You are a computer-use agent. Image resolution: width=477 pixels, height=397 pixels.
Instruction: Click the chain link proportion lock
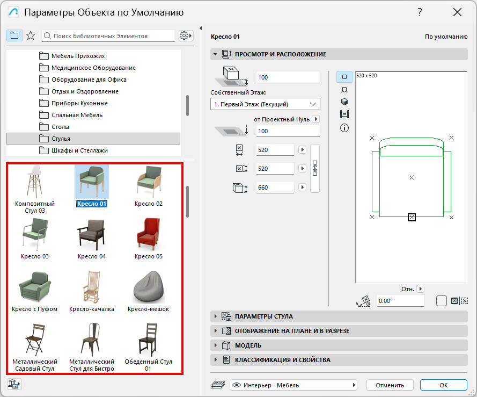tap(315, 168)
